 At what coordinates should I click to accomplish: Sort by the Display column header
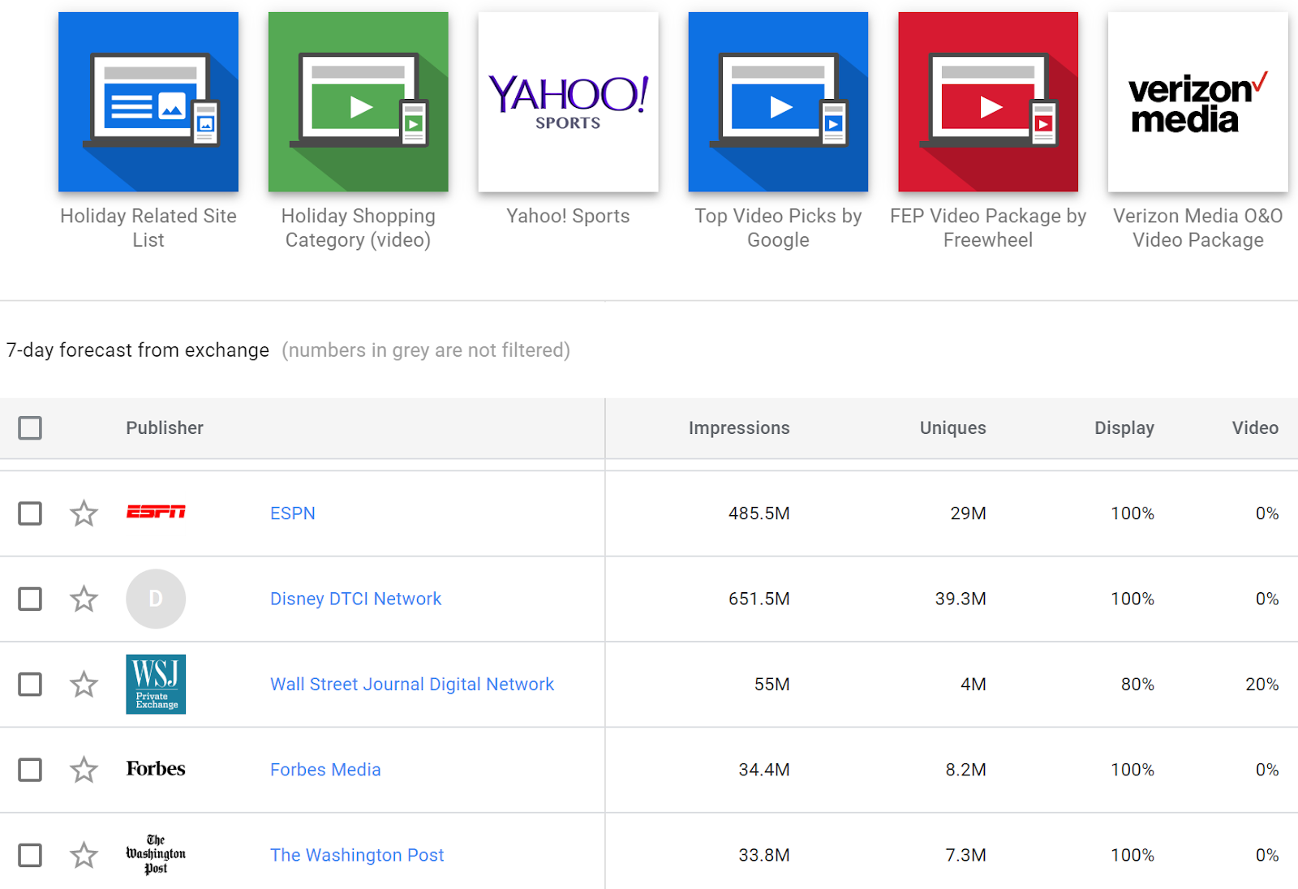(x=1124, y=427)
